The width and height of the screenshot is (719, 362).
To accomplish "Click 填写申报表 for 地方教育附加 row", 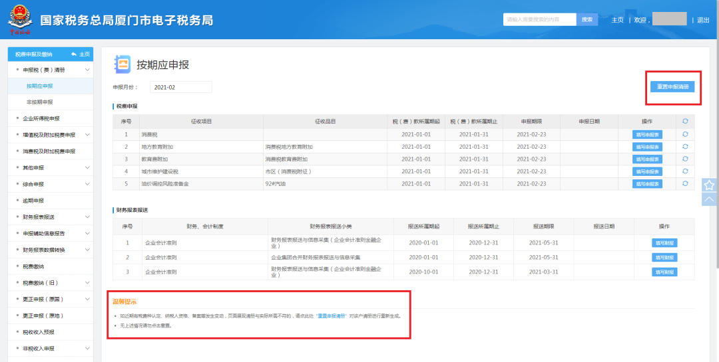I will 647,147.
